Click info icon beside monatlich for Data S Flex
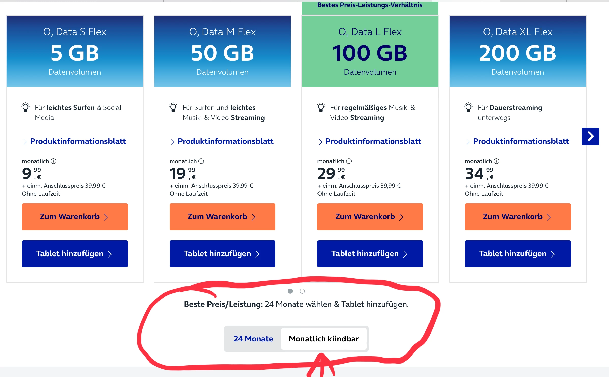This screenshot has width=609, height=377. tap(53, 161)
